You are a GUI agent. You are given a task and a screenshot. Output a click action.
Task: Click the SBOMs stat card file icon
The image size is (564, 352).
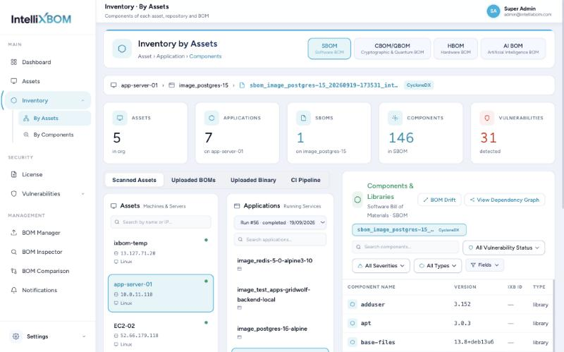click(303, 118)
